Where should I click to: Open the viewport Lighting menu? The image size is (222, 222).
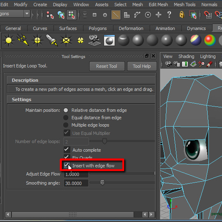(208, 56)
